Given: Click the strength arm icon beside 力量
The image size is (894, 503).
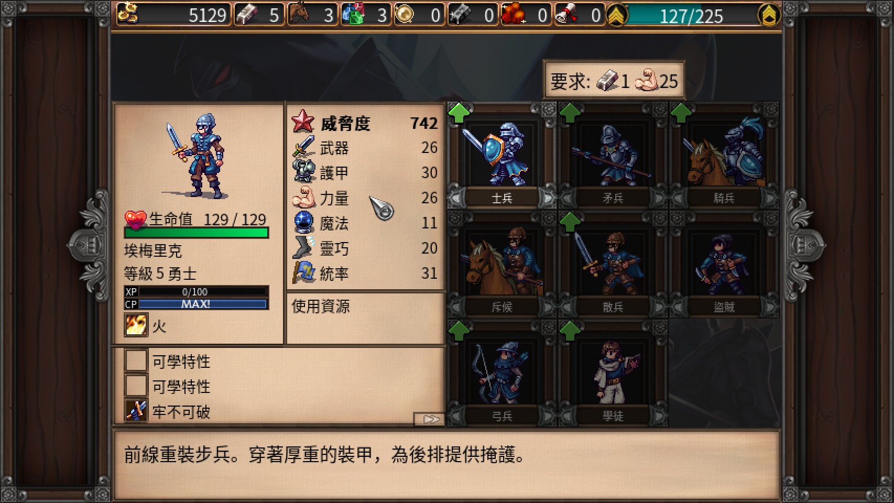Looking at the screenshot, I should click(x=303, y=198).
